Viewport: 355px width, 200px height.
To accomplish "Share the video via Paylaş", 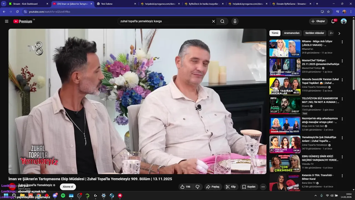I will (x=213, y=187).
